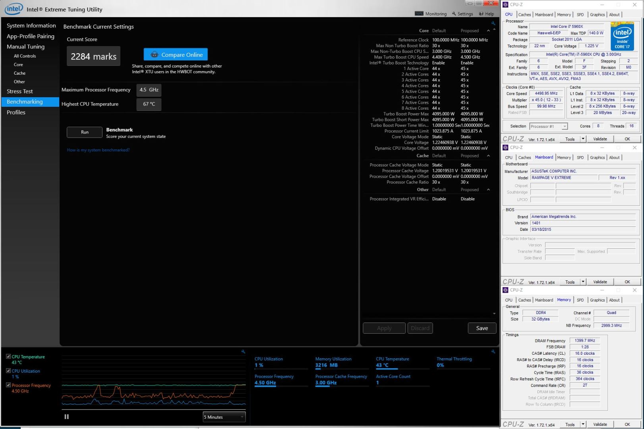Click wrench icon above the monitoring graph
This screenshot has height=429, width=644.
243,352
